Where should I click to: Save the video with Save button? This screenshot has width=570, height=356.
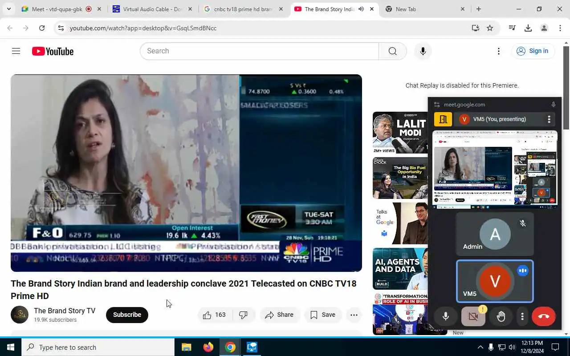coord(323,315)
